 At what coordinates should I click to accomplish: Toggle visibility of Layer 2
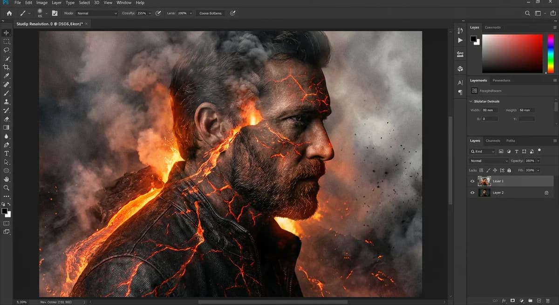click(x=472, y=192)
